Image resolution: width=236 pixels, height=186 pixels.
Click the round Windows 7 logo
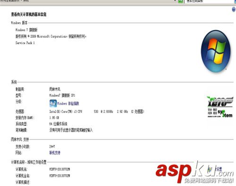coord(216,52)
